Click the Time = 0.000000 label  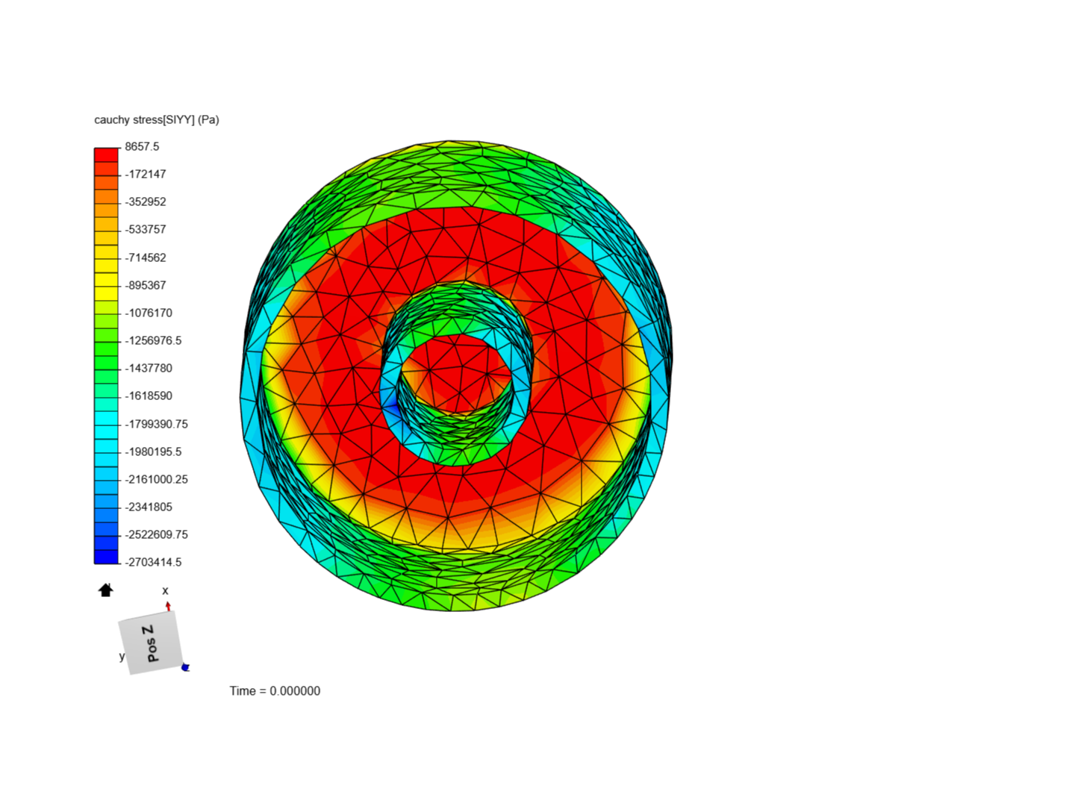pos(275,691)
